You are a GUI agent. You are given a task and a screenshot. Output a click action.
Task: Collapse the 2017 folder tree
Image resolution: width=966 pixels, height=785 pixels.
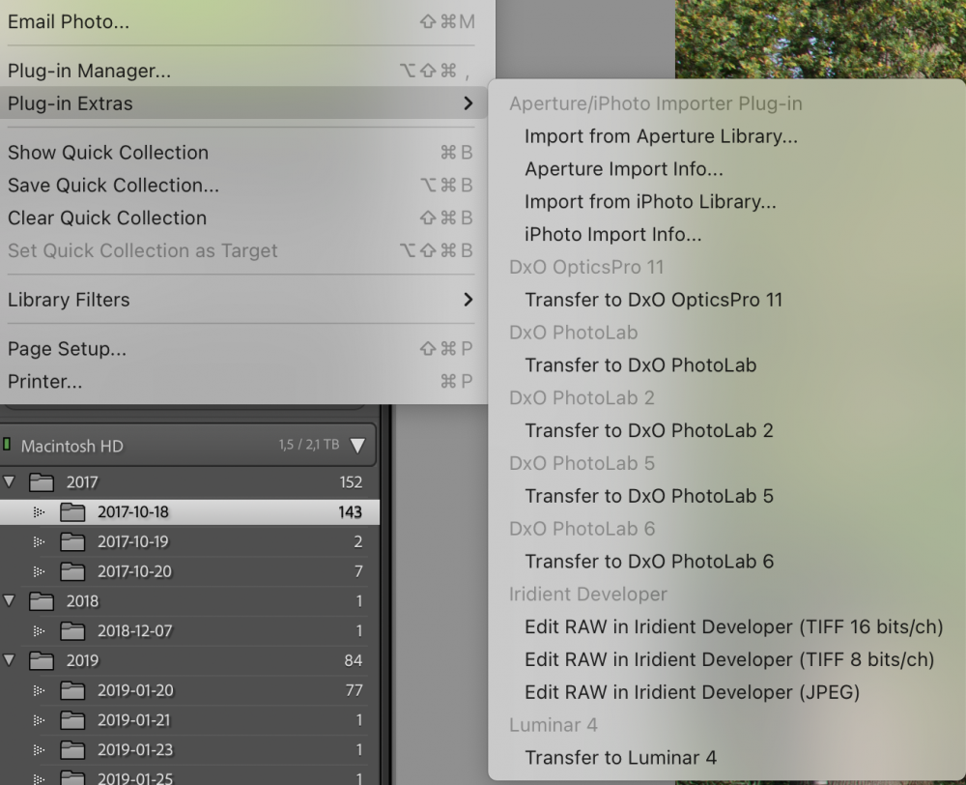click(10, 481)
